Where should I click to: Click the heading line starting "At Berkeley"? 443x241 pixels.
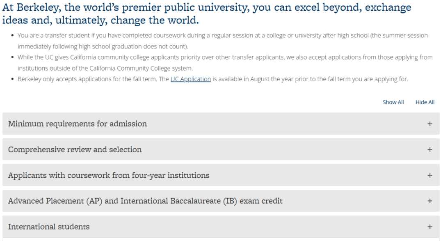(207, 8)
